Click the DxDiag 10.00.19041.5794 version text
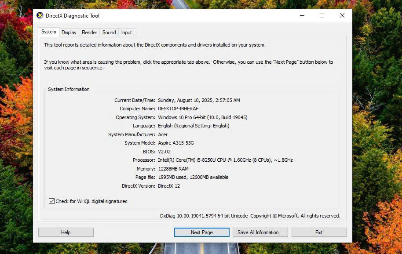The width and height of the screenshot is (402, 254). 204,216
